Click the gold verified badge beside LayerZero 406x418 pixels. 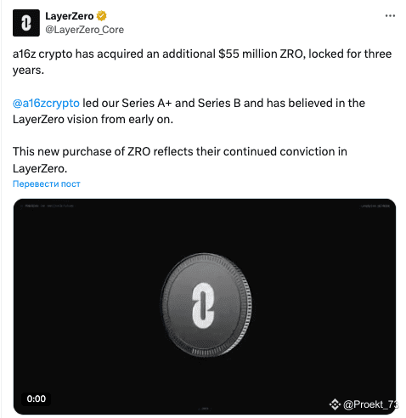click(101, 16)
